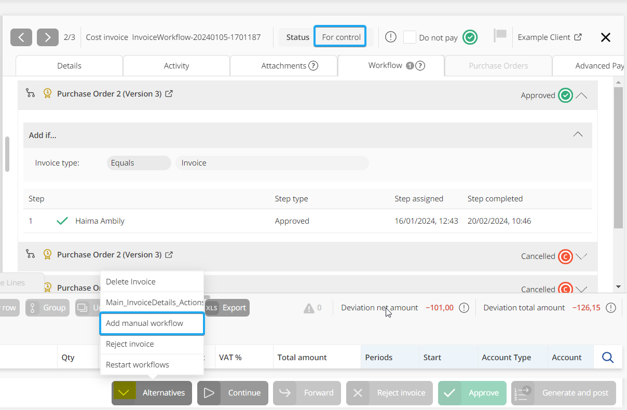Viewport: 627px width, 410px height.
Task: Go to the previous invoice arrow
Action: (21, 37)
